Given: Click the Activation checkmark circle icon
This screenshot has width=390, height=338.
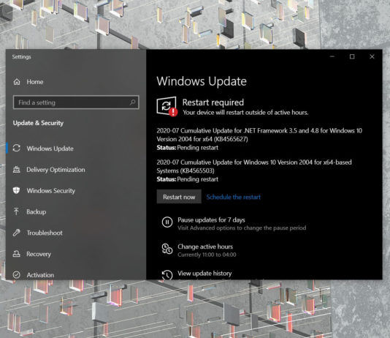Looking at the screenshot, I should 16,275.
